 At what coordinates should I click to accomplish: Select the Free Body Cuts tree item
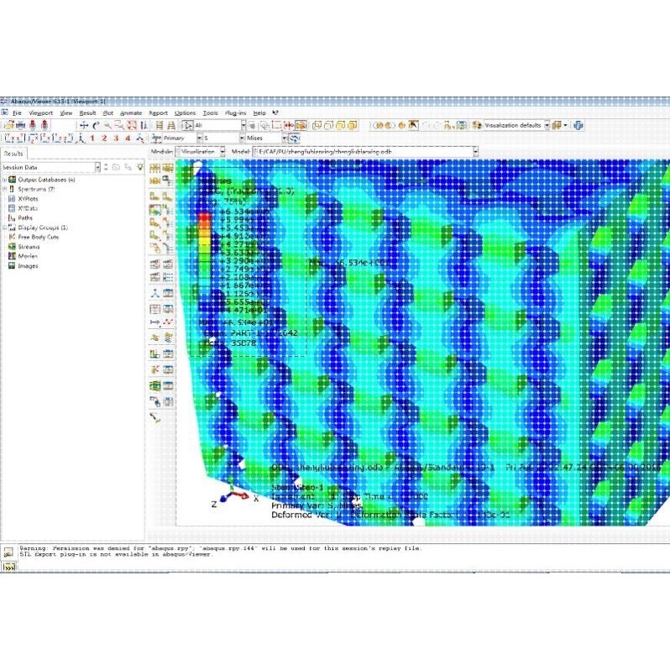[x=39, y=237]
